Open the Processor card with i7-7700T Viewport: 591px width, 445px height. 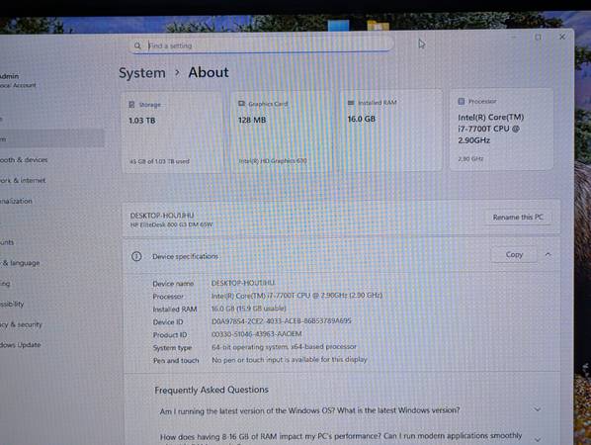pos(501,130)
